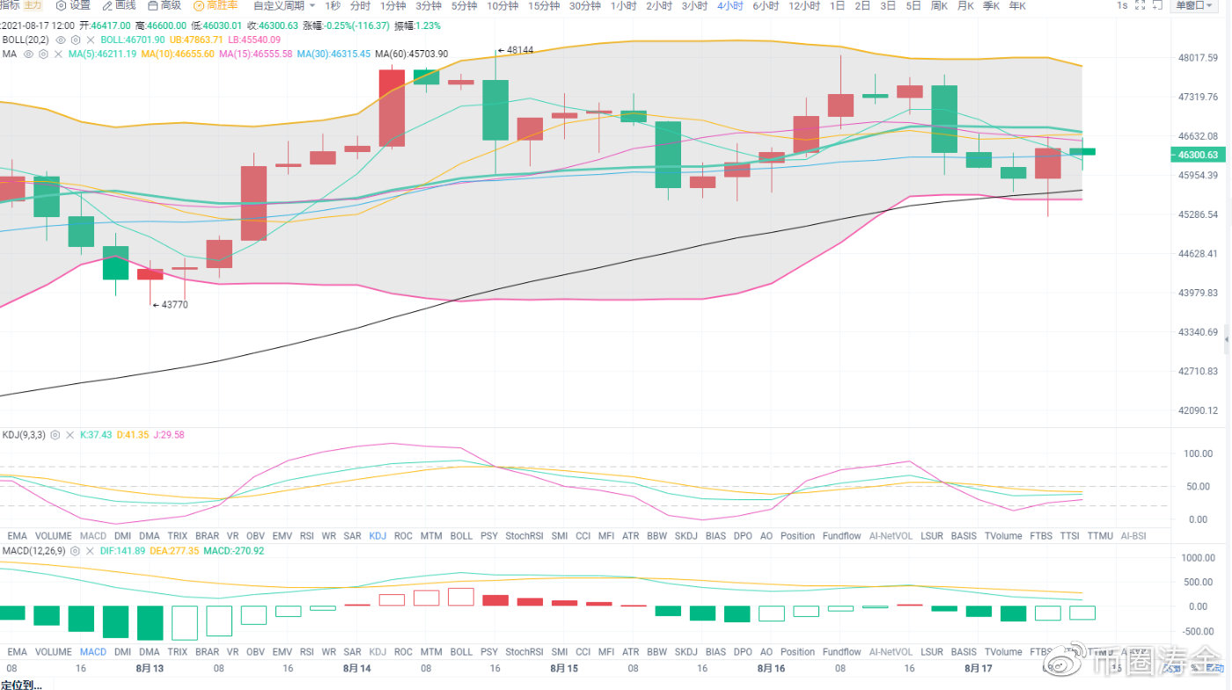Screen dimensions: 1232x690
Task: Select the 5分钟 interval
Action: 464,5
